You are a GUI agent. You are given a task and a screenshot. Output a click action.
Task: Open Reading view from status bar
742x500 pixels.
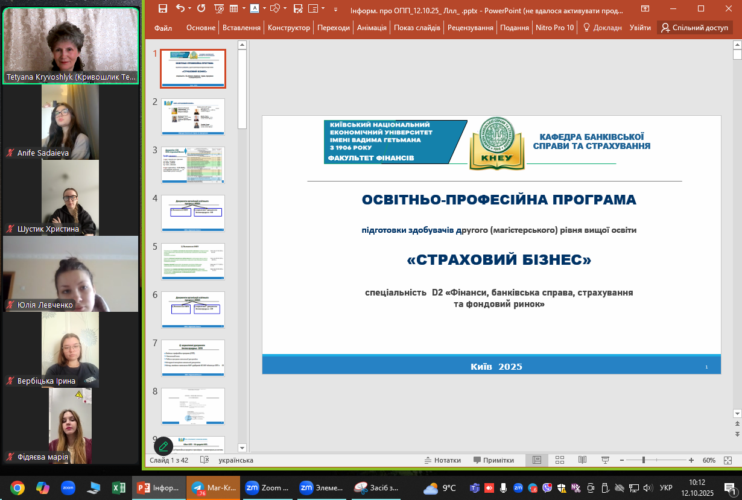[x=582, y=460]
